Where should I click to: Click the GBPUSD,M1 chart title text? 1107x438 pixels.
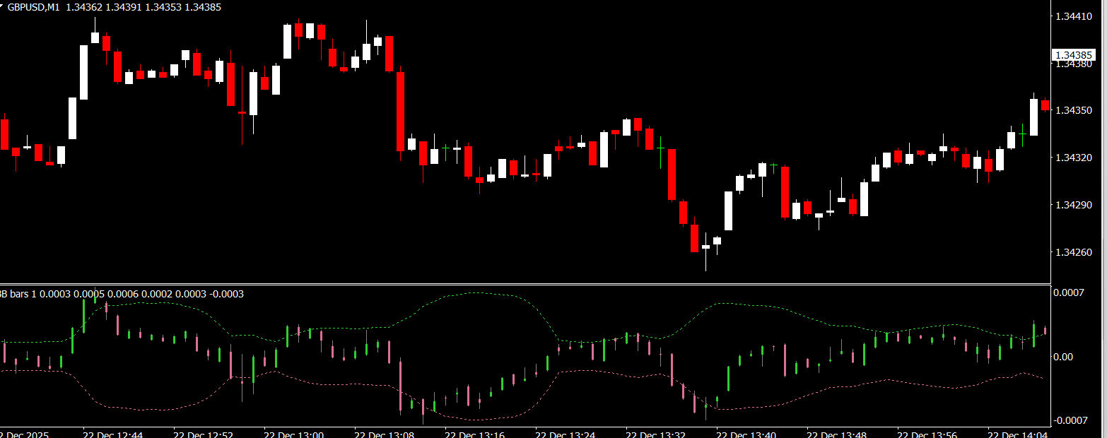click(31, 6)
